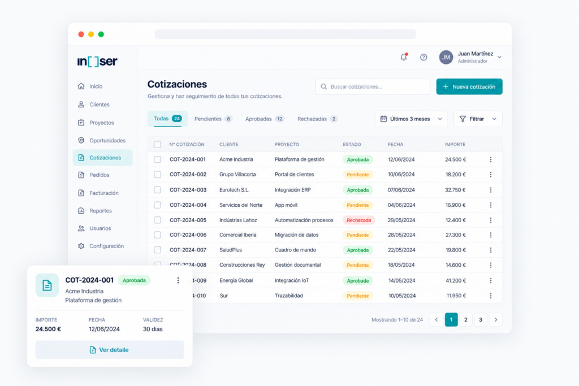Open the Filtrar dropdown

pyautogui.click(x=478, y=119)
